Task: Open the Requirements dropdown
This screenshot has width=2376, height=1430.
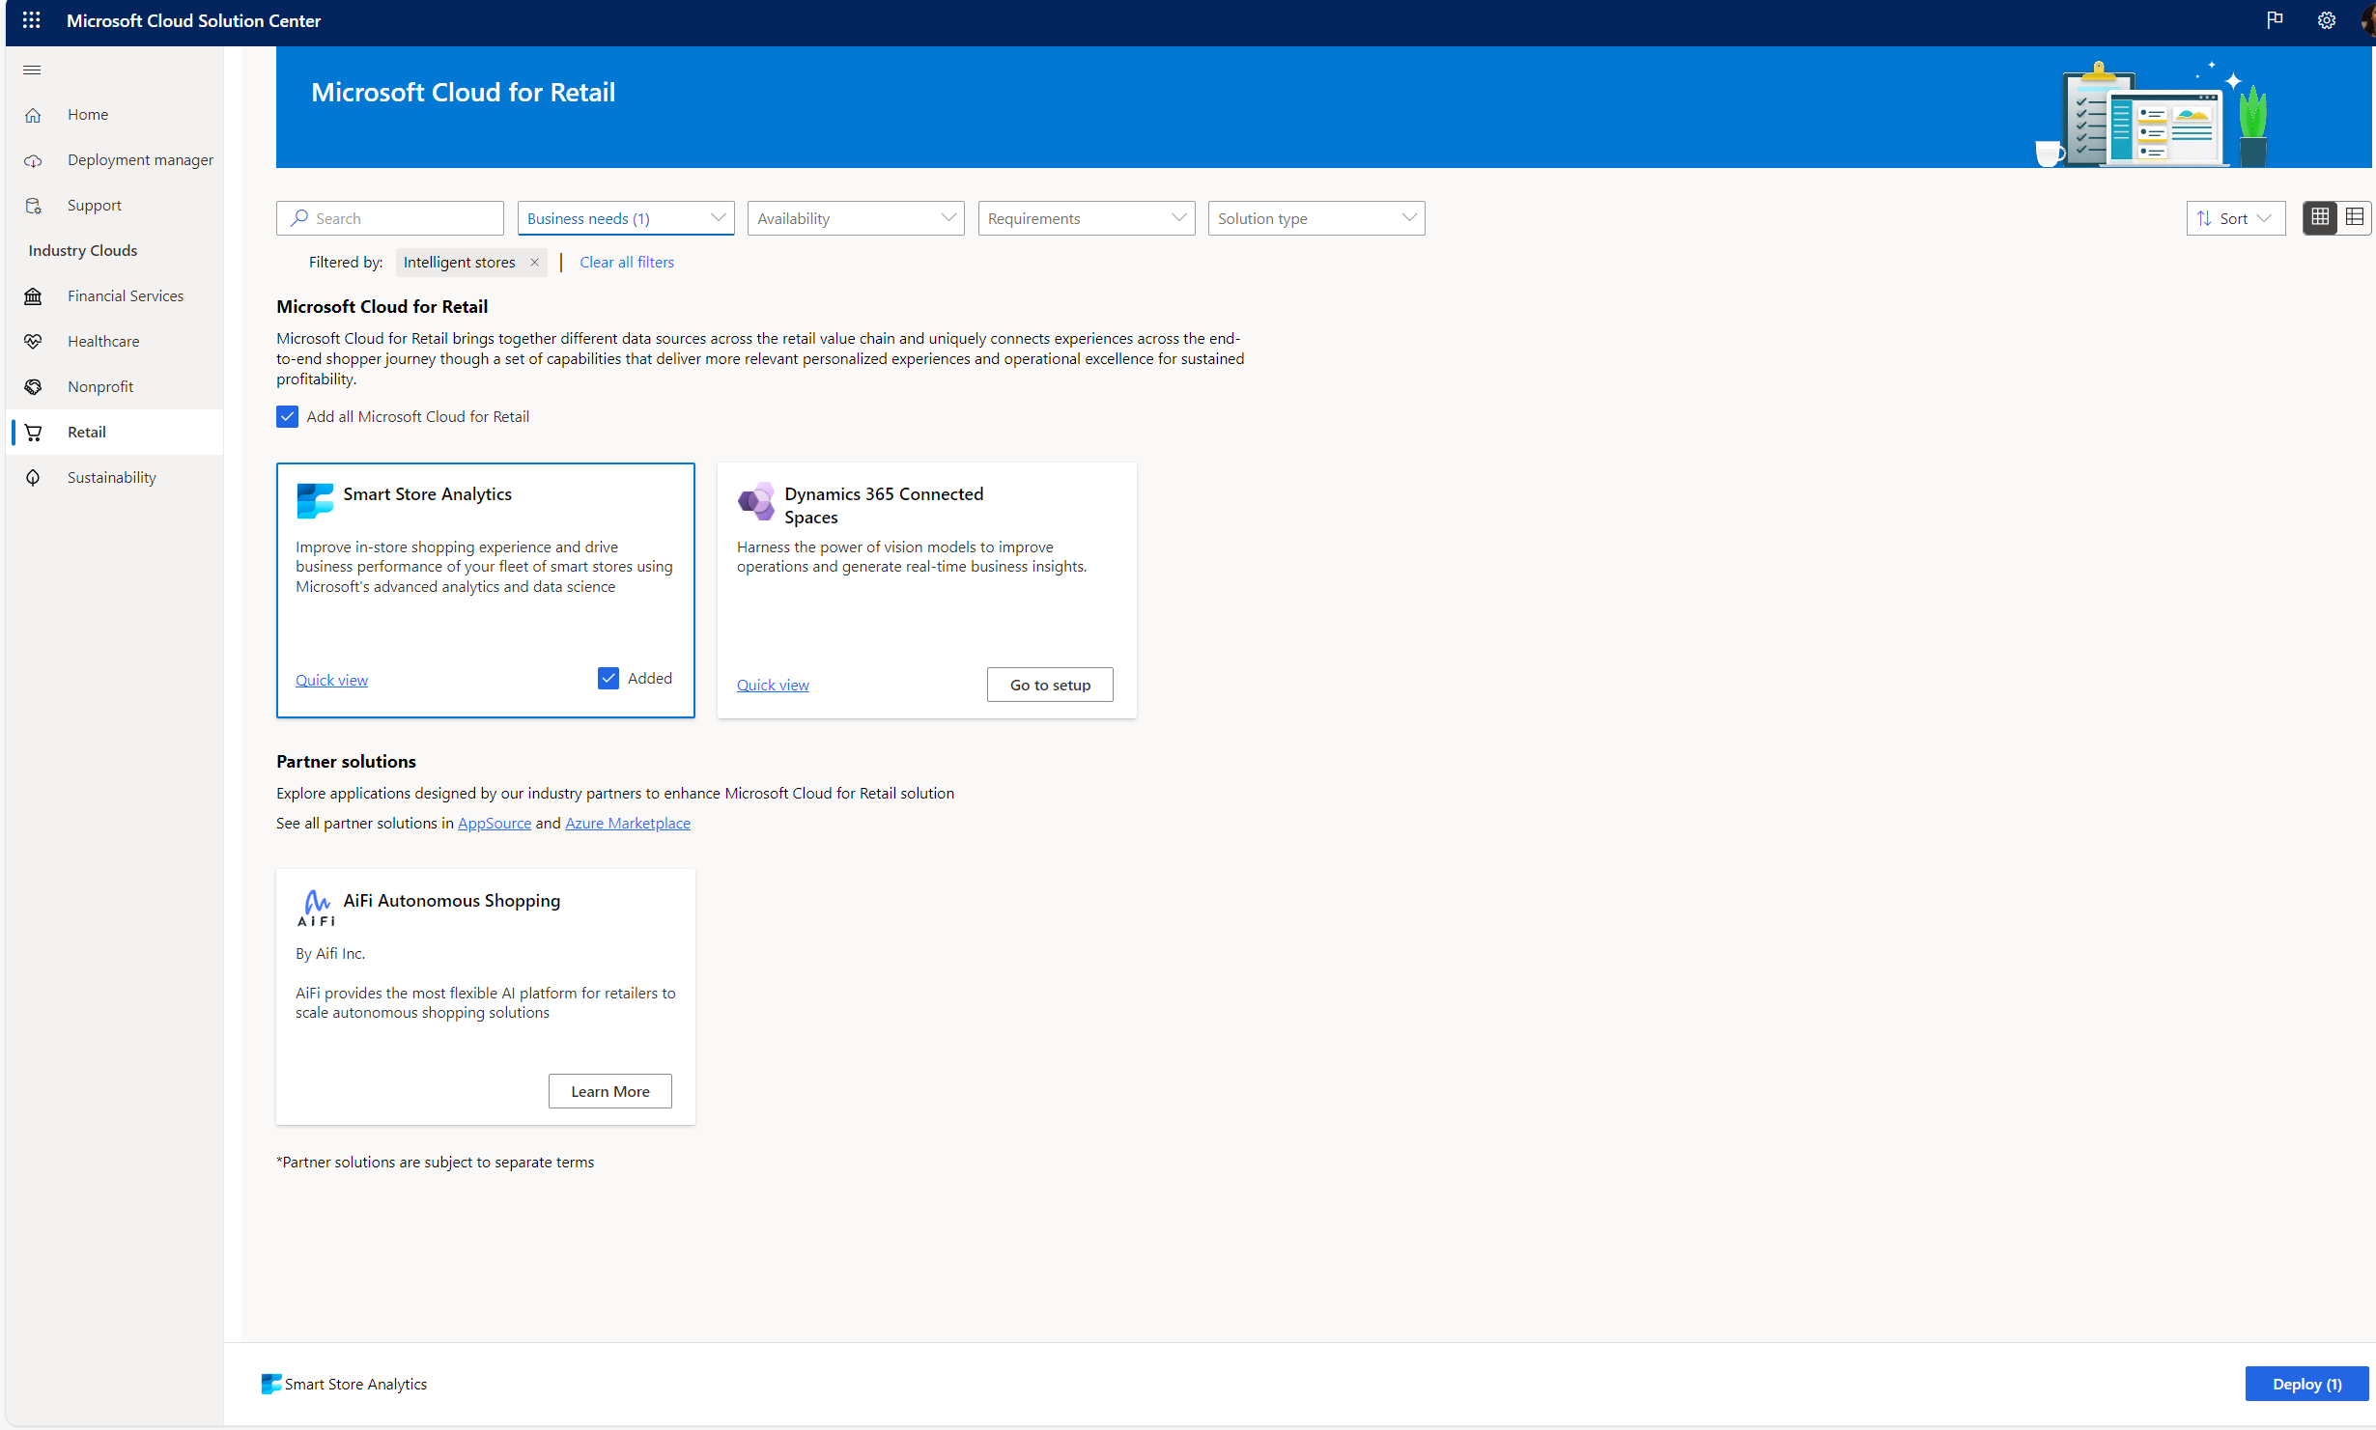Action: click(x=1087, y=218)
